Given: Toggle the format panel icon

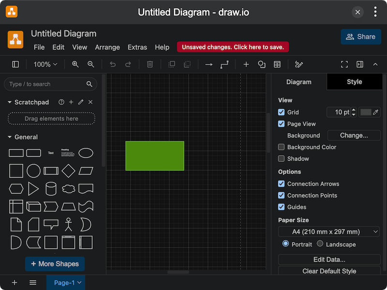Looking at the screenshot, I should click(x=360, y=64).
